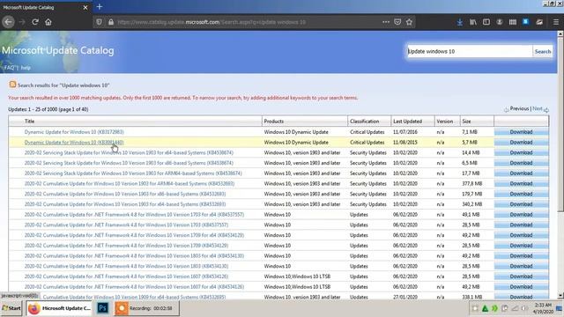Open the page actions three-dot menu
The image size is (564, 317).
[x=386, y=22]
